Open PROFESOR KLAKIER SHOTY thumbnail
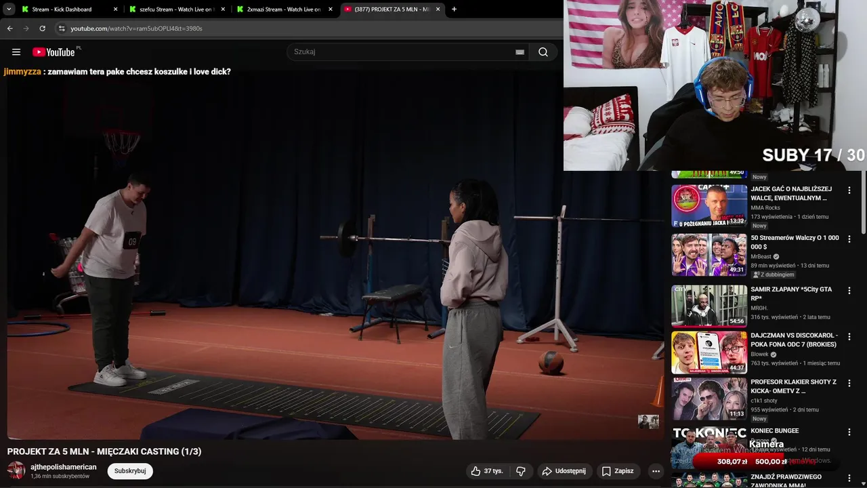This screenshot has width=867, height=488. (x=709, y=399)
